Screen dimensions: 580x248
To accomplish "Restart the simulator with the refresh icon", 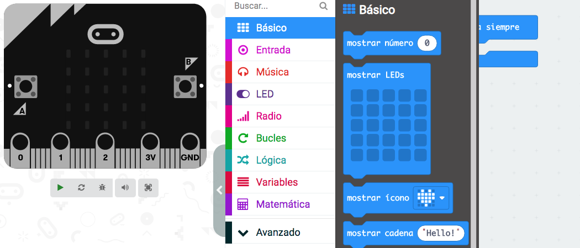I will pos(81,188).
